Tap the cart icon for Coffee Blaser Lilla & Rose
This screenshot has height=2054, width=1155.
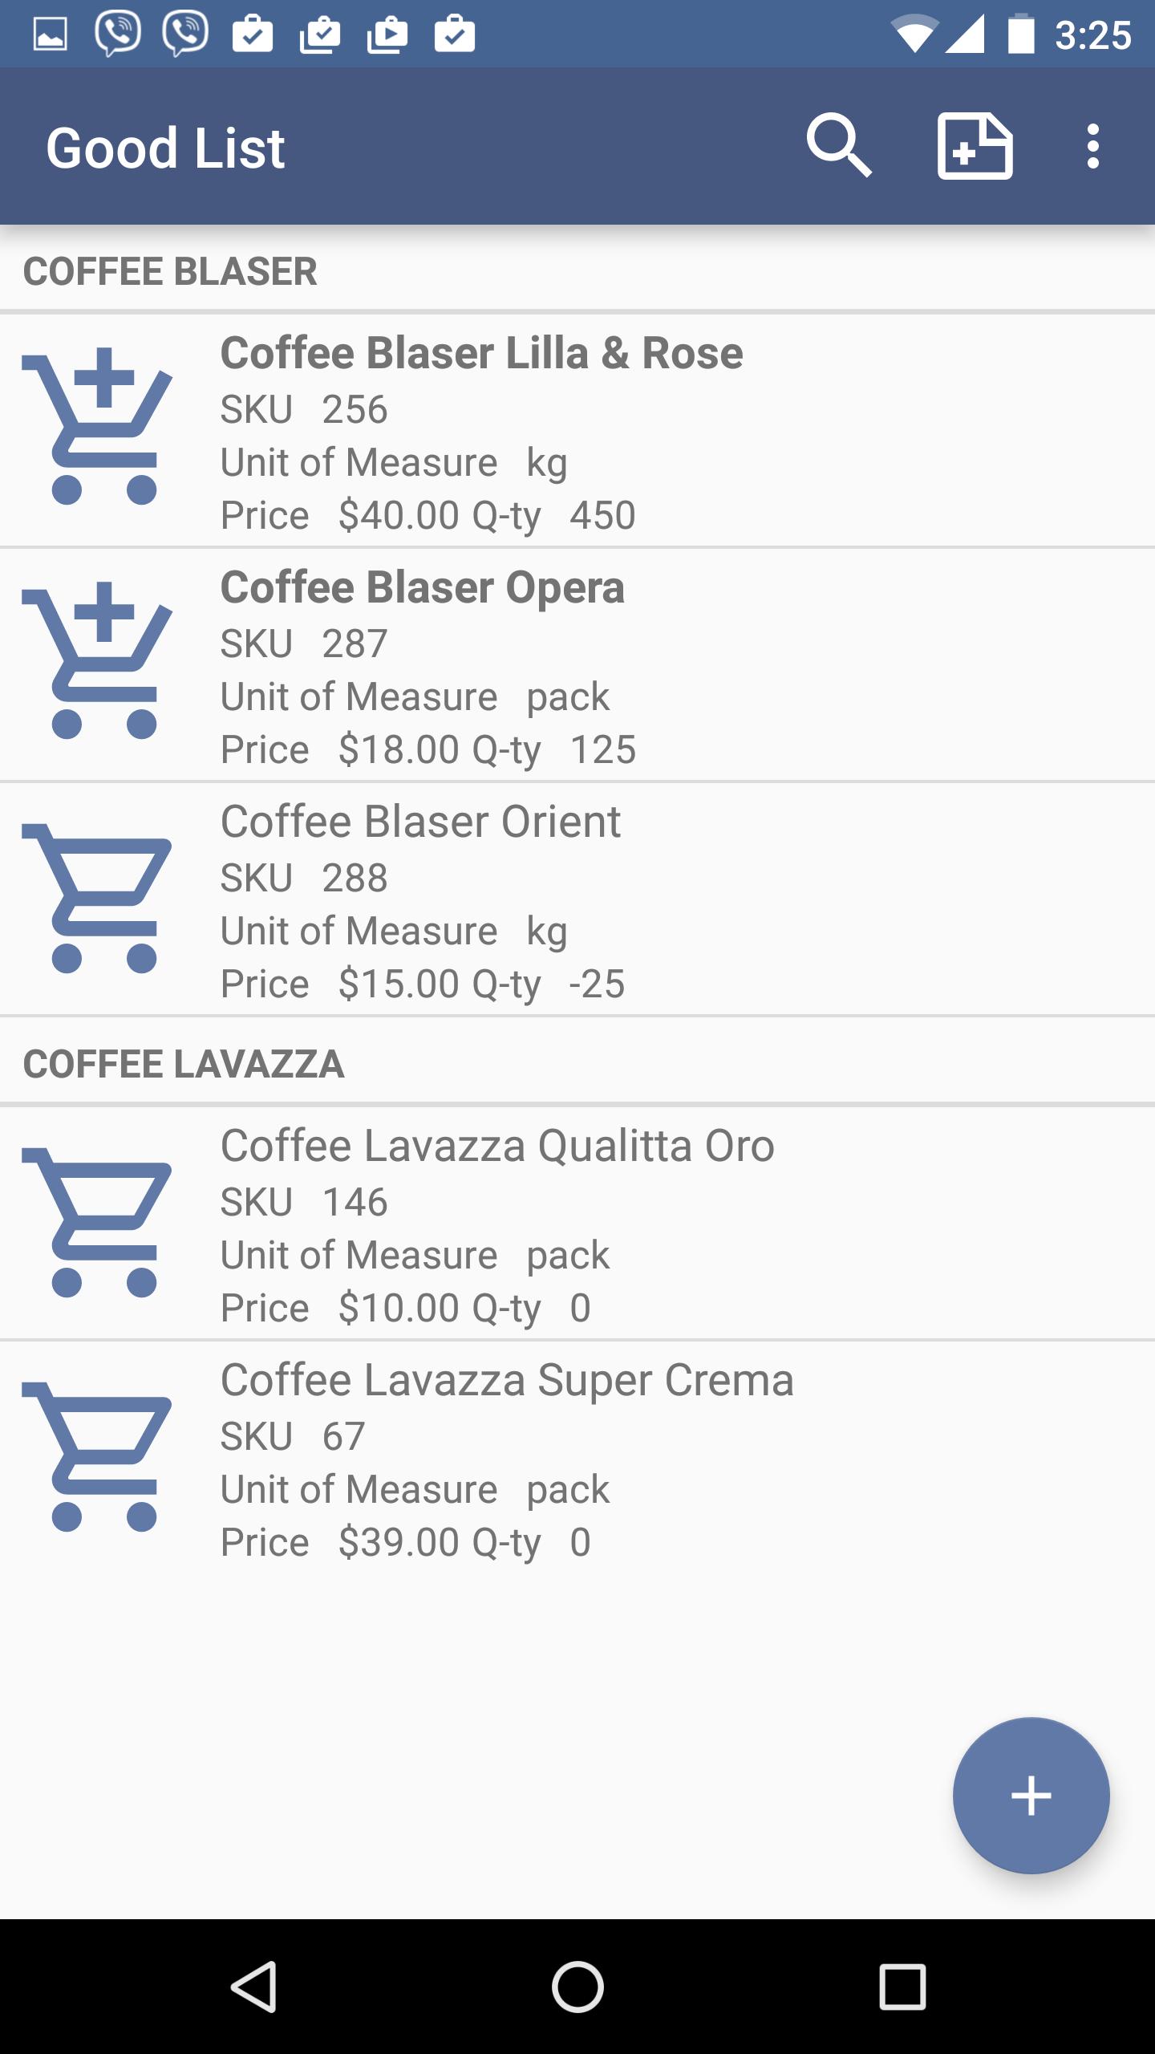coord(98,427)
